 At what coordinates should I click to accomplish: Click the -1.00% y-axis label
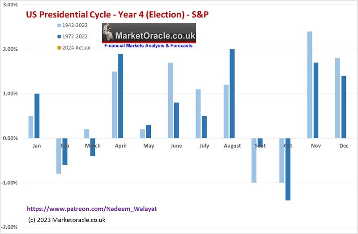[x=9, y=183]
